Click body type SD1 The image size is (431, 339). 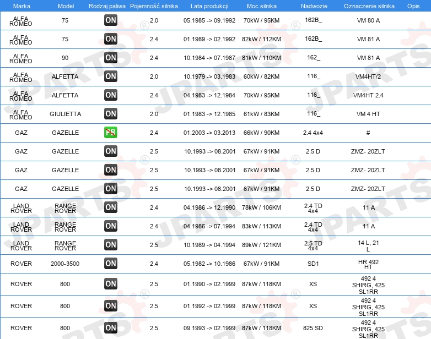pyautogui.click(x=313, y=264)
